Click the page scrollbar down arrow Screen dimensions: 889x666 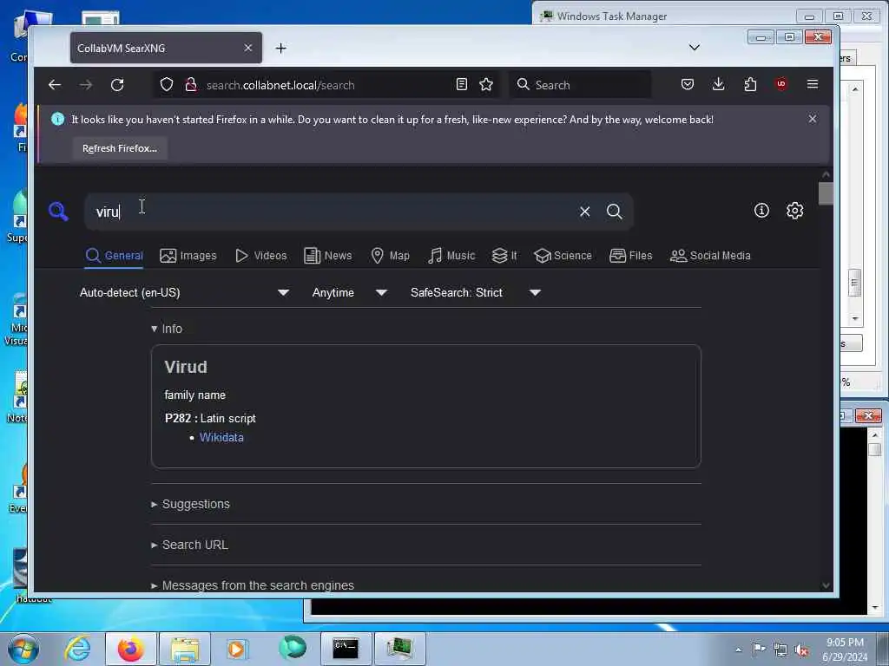pyautogui.click(x=826, y=585)
